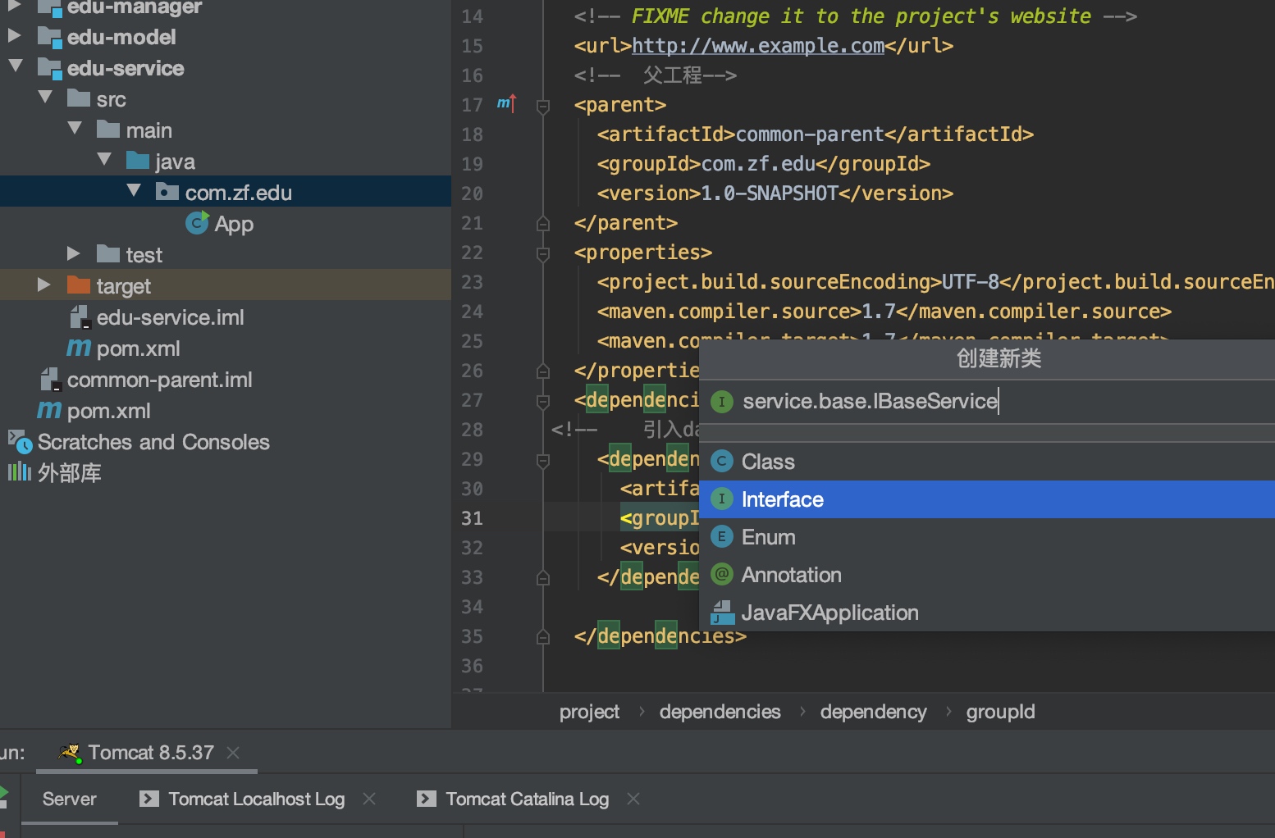Close the Tomcat 8.5.37 run tab

pyautogui.click(x=234, y=753)
